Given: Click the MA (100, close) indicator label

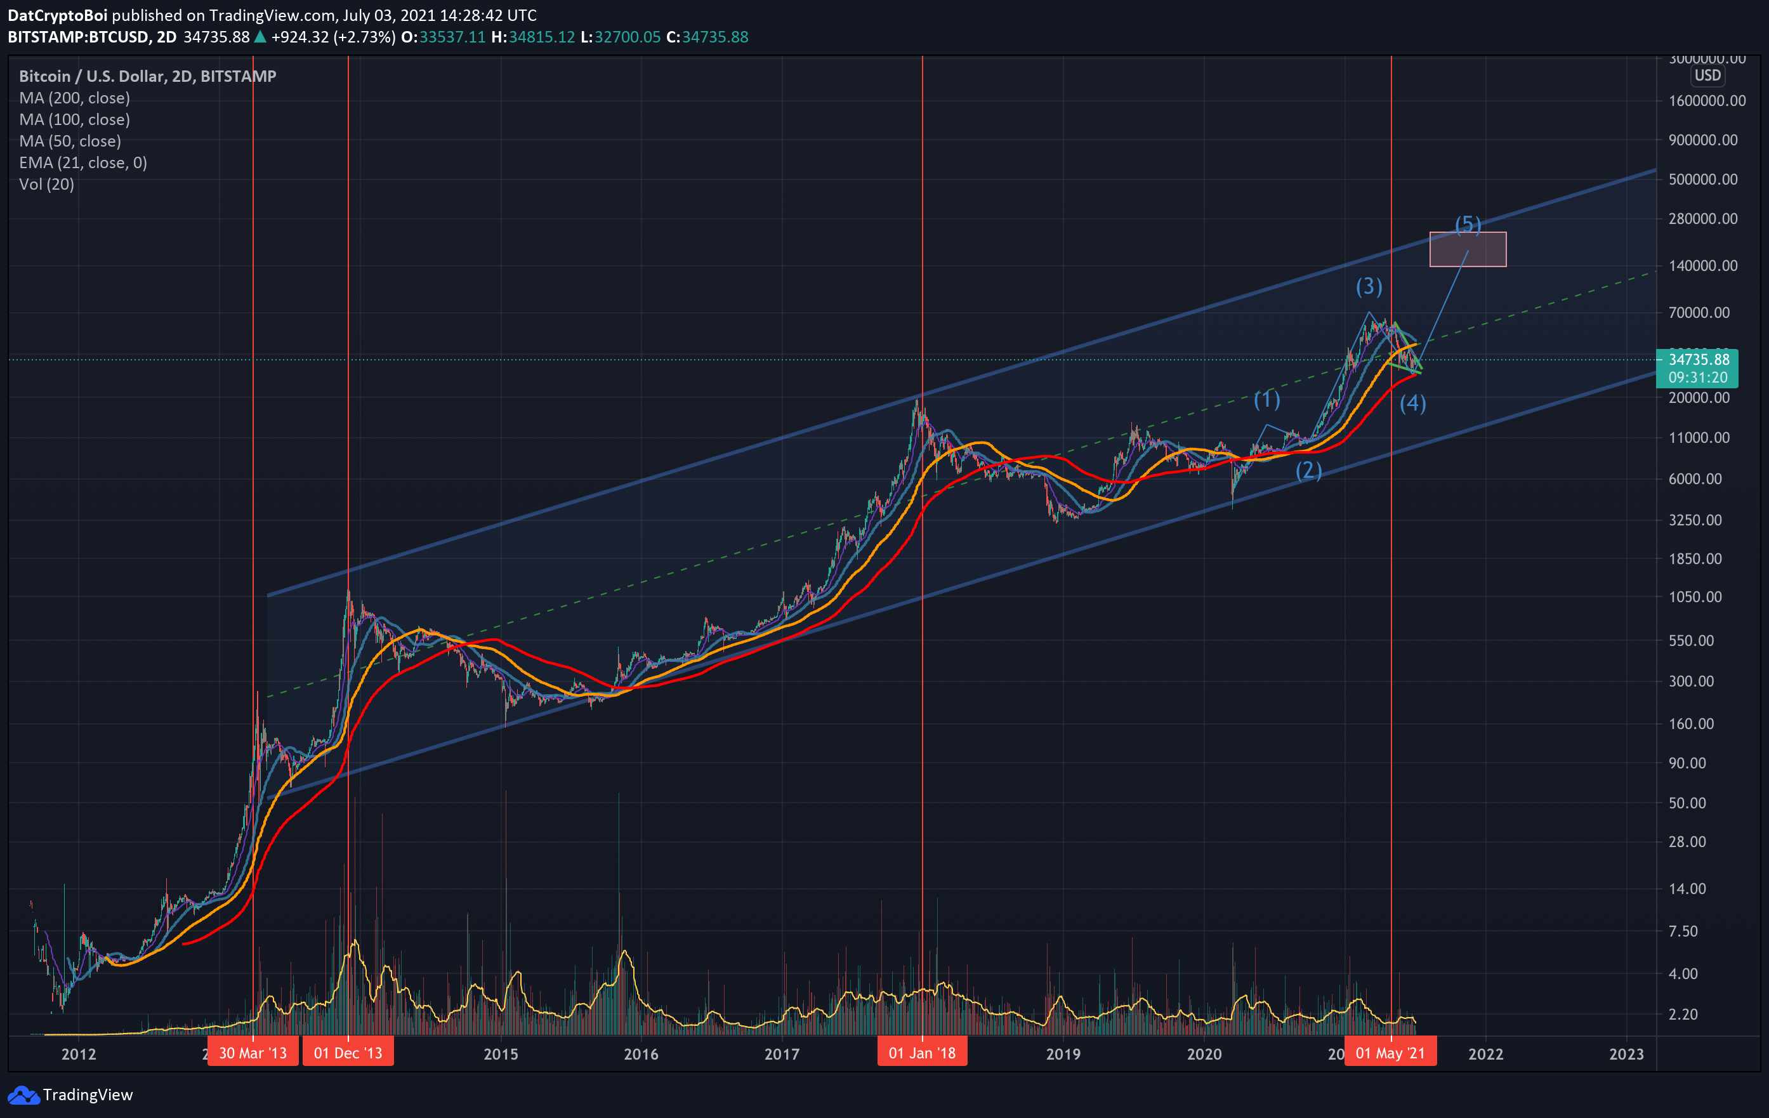Looking at the screenshot, I should click(x=74, y=119).
